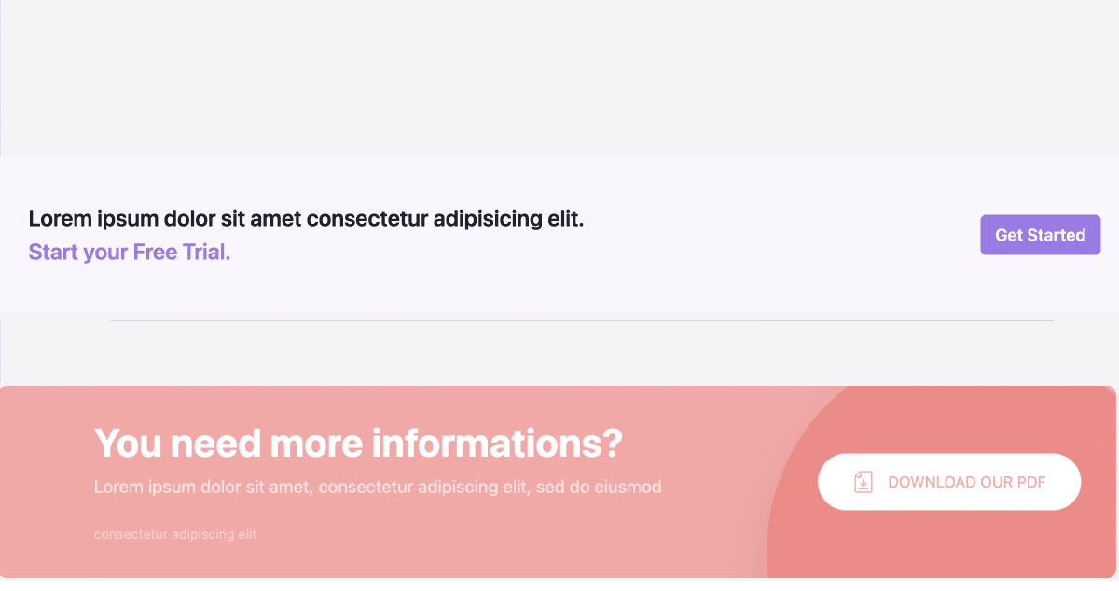The width and height of the screenshot is (1119, 591).
Task: Click the Start your Free Trial link
Action: (x=129, y=252)
